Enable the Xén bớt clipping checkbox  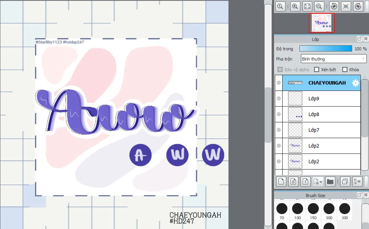tap(316, 70)
